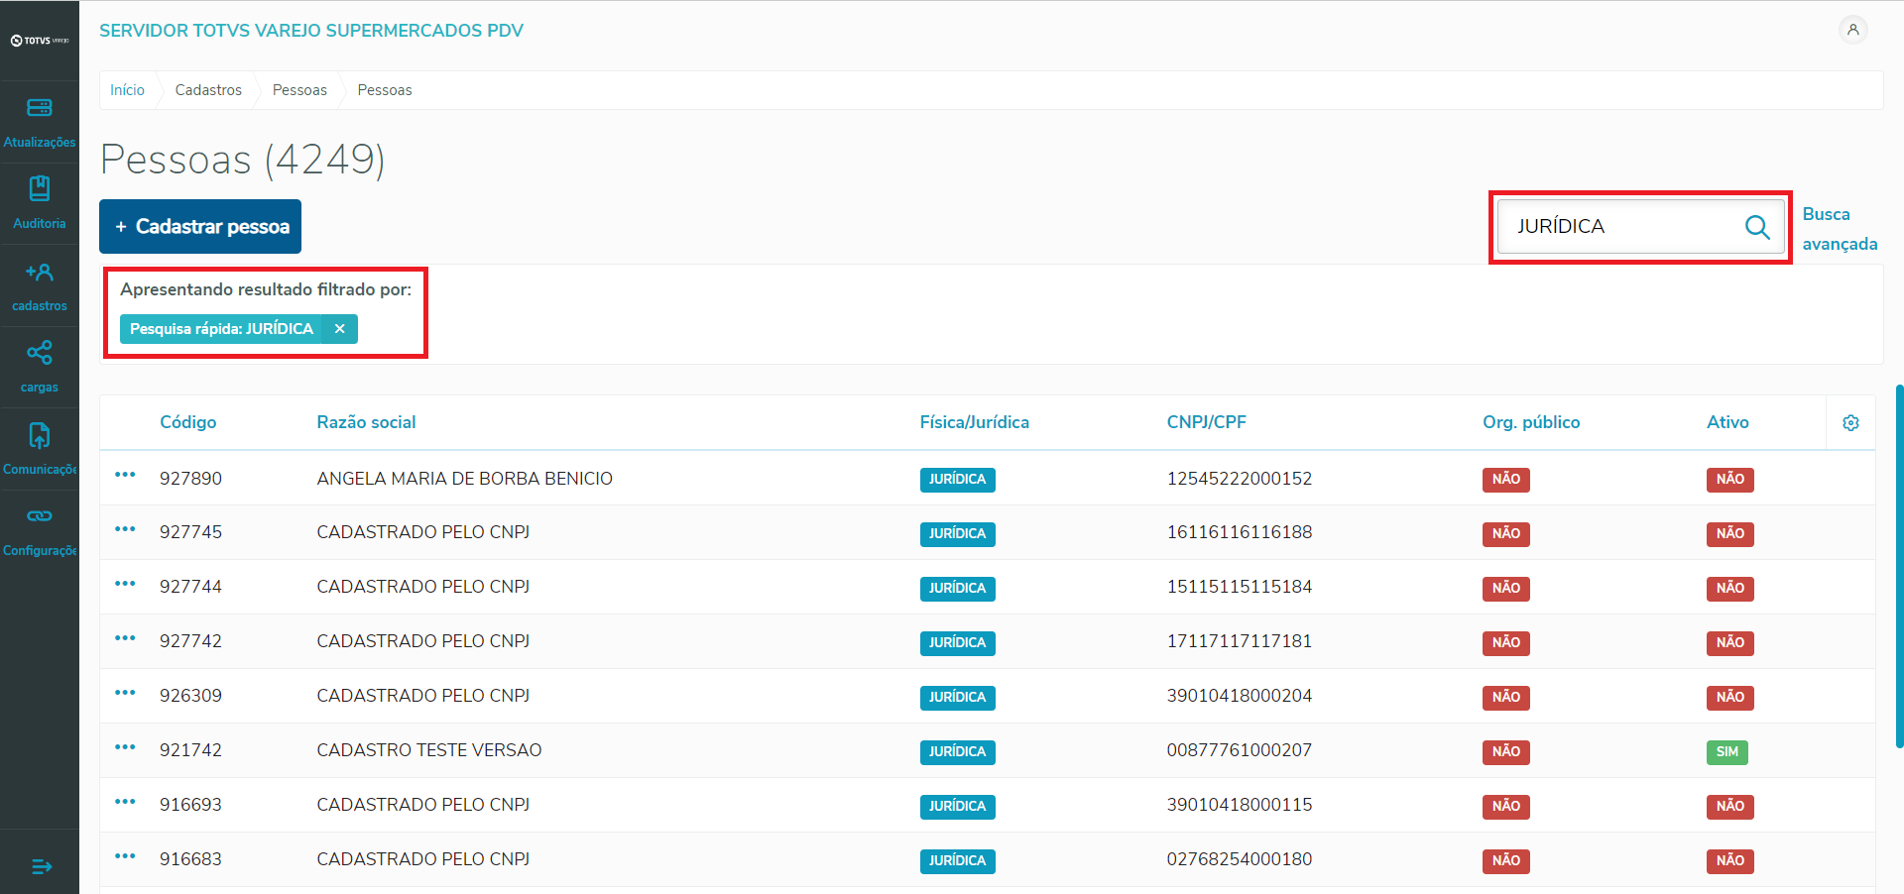1904x894 pixels.
Task: Open row actions for código 921742
Action: pyautogui.click(x=125, y=747)
